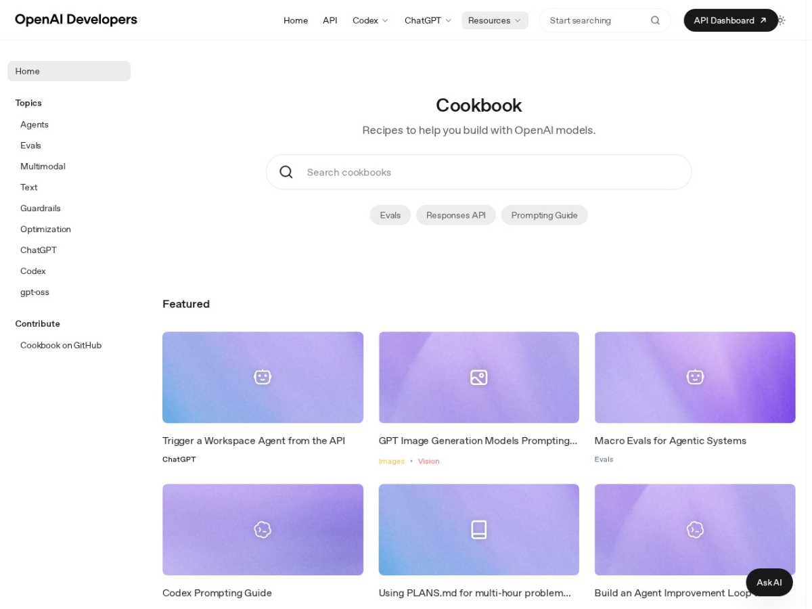This screenshot has height=609, width=812.
Task: Click the Vision tag
Action: coord(429,461)
